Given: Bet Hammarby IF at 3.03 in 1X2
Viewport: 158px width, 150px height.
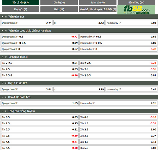Looking at the screenshot, I should tap(131, 23).
